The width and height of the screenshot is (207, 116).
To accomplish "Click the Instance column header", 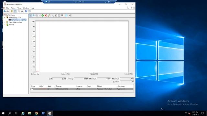I will point(79,86).
